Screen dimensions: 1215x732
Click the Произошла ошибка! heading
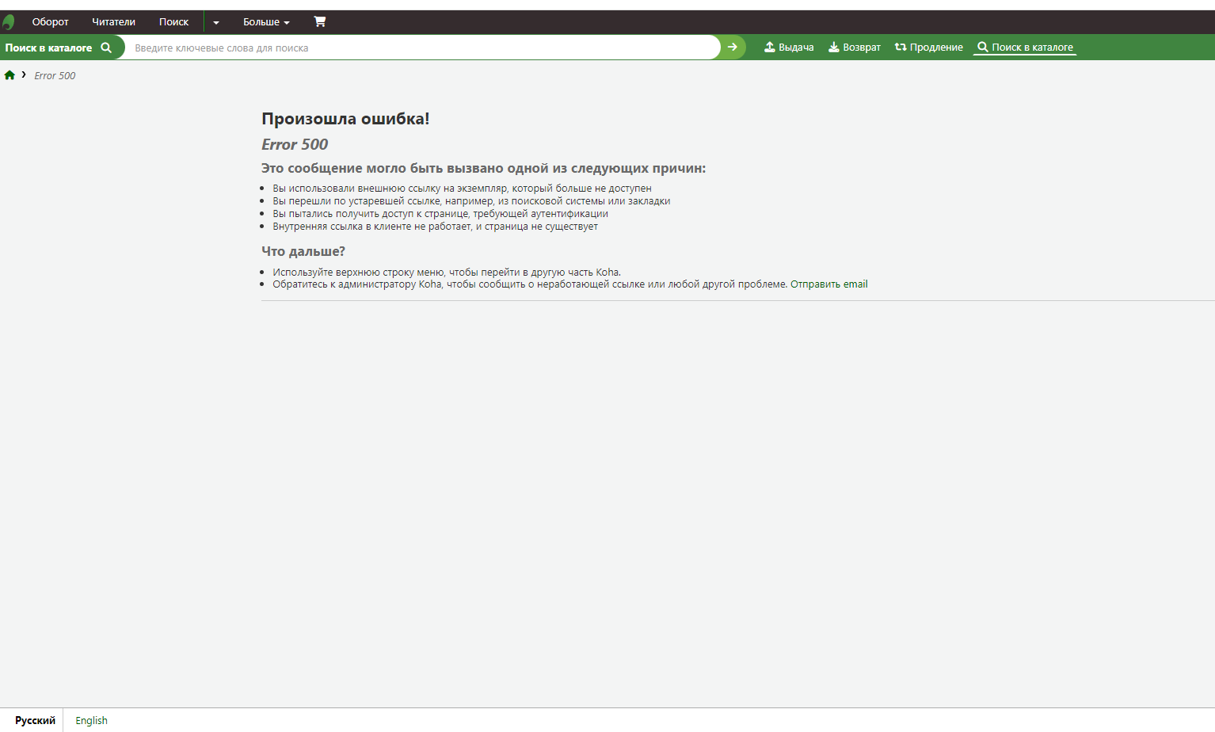(x=345, y=119)
